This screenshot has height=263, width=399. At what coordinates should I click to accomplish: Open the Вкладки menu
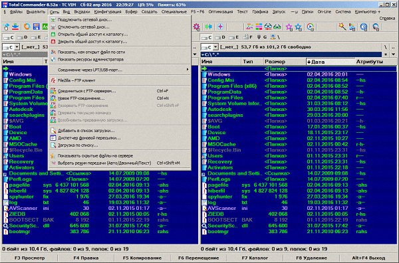(82, 12)
